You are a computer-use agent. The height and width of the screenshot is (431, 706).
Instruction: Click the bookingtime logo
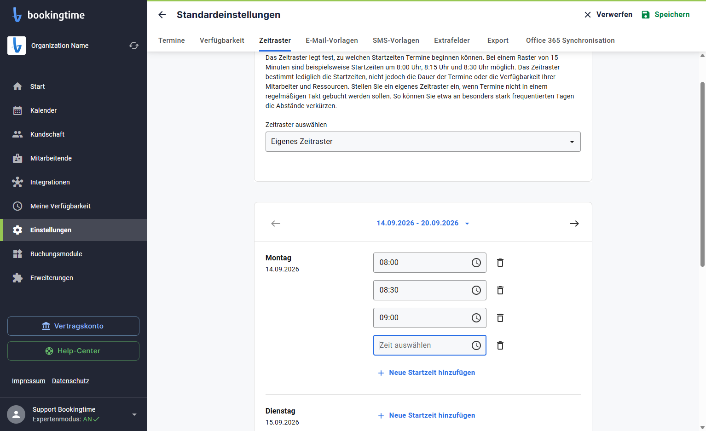click(49, 15)
